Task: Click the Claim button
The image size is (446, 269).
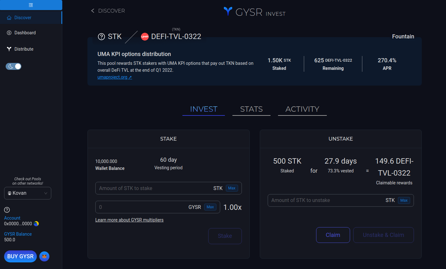Action: (x=333, y=235)
